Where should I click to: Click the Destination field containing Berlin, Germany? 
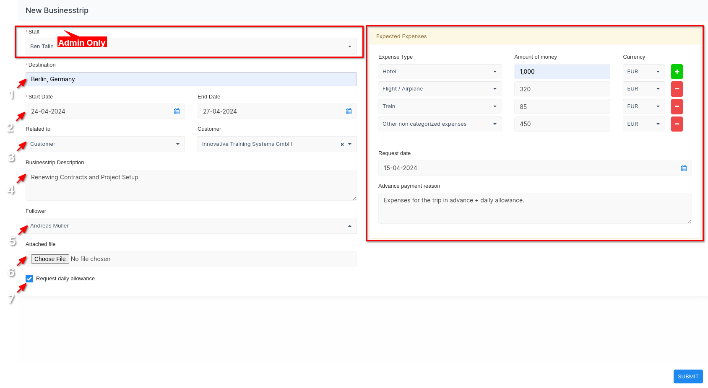(191, 79)
